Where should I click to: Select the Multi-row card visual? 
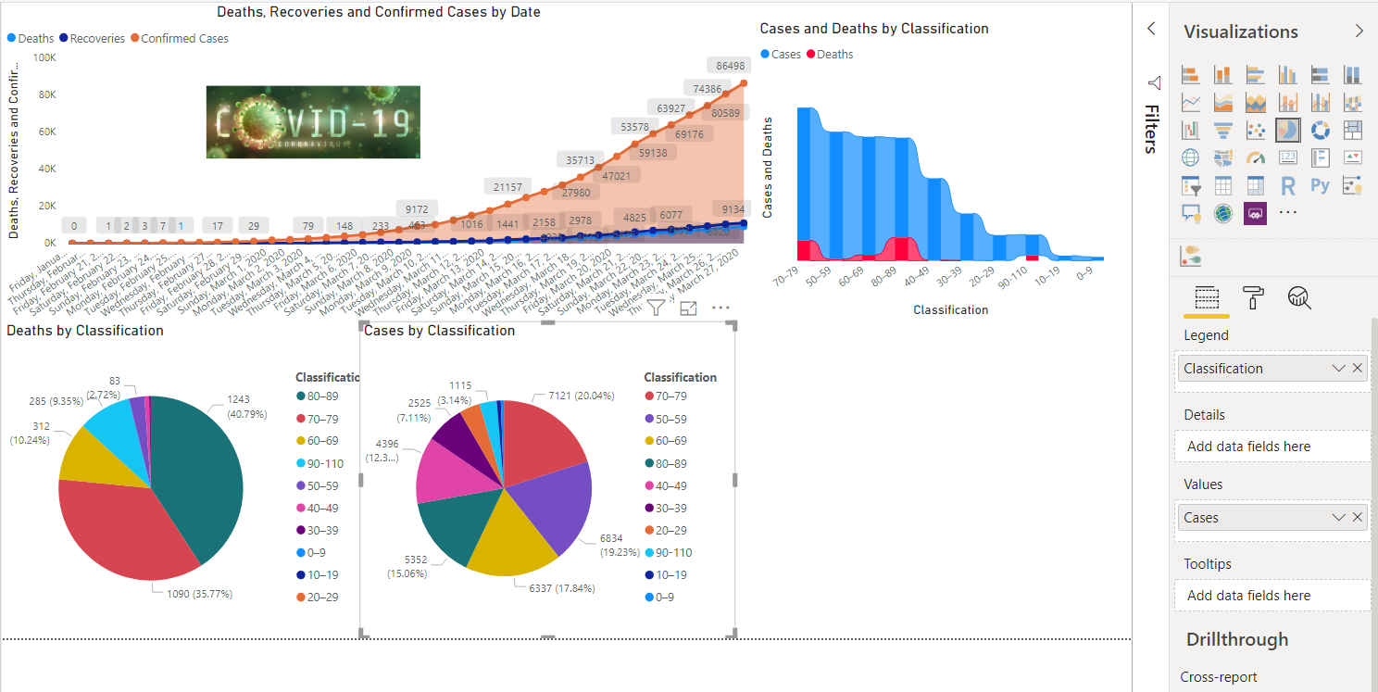pos(1321,158)
